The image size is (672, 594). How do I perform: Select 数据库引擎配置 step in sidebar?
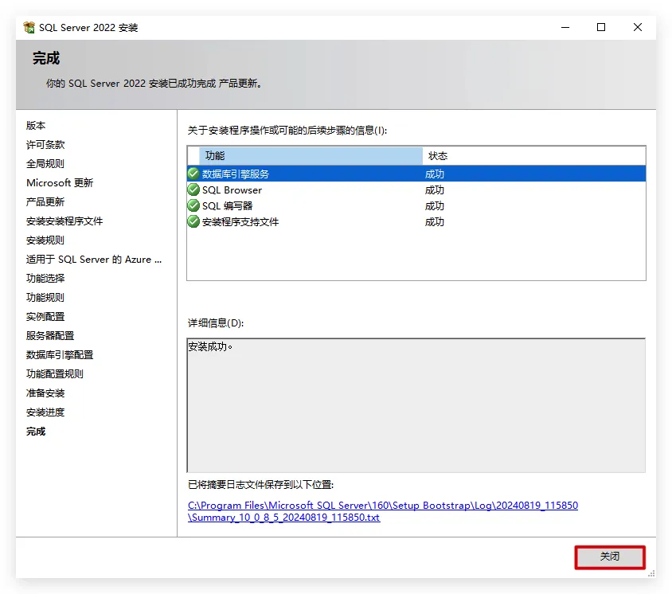coord(60,355)
